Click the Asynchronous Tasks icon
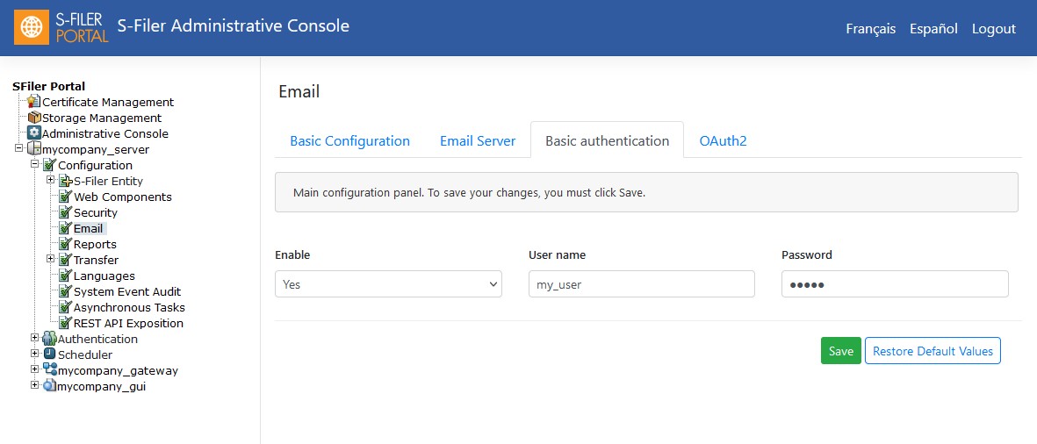The height and width of the screenshot is (444, 1037). coord(66,308)
